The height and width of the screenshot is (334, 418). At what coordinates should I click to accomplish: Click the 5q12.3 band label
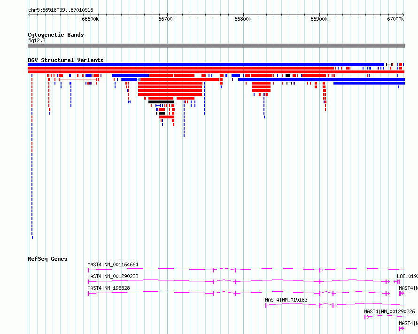[x=37, y=40]
